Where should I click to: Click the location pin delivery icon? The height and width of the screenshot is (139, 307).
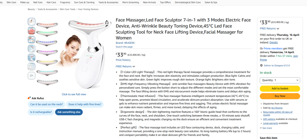(261, 66)
